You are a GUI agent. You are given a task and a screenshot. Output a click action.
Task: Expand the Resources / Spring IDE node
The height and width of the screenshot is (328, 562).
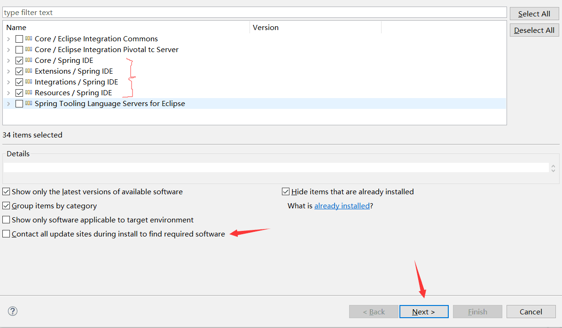pyautogui.click(x=8, y=93)
